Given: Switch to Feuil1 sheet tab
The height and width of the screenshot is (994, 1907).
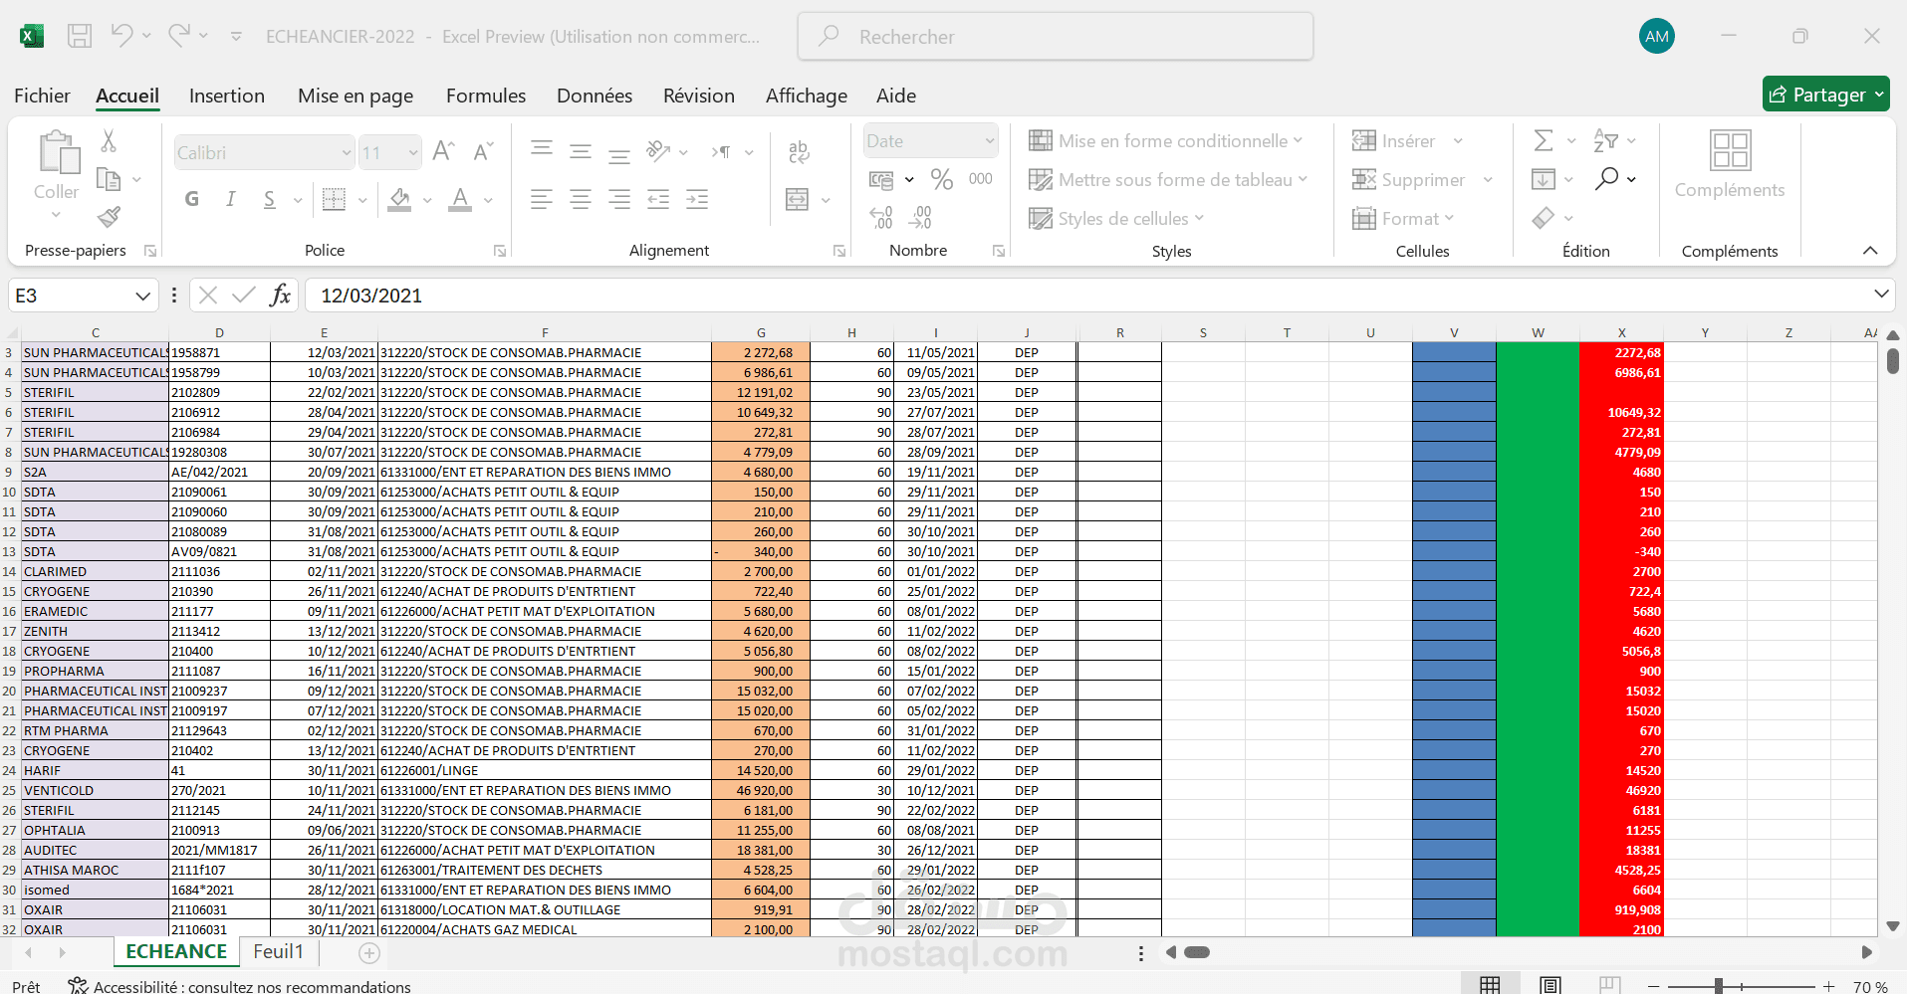Looking at the screenshot, I should pyautogui.click(x=278, y=952).
